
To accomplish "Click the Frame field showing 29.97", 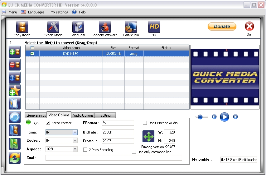I will point(118,141).
